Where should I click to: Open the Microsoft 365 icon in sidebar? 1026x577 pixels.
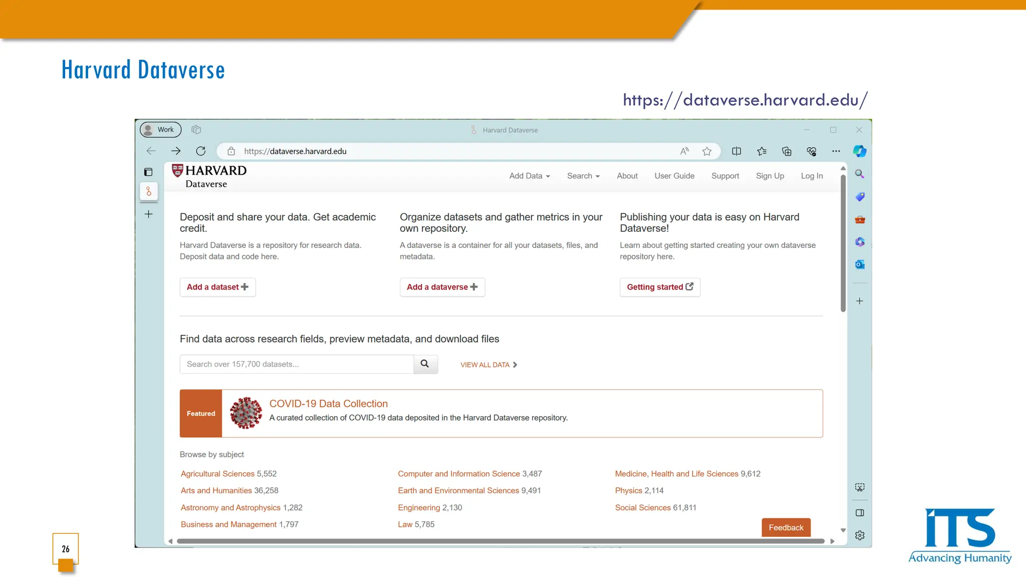[860, 242]
